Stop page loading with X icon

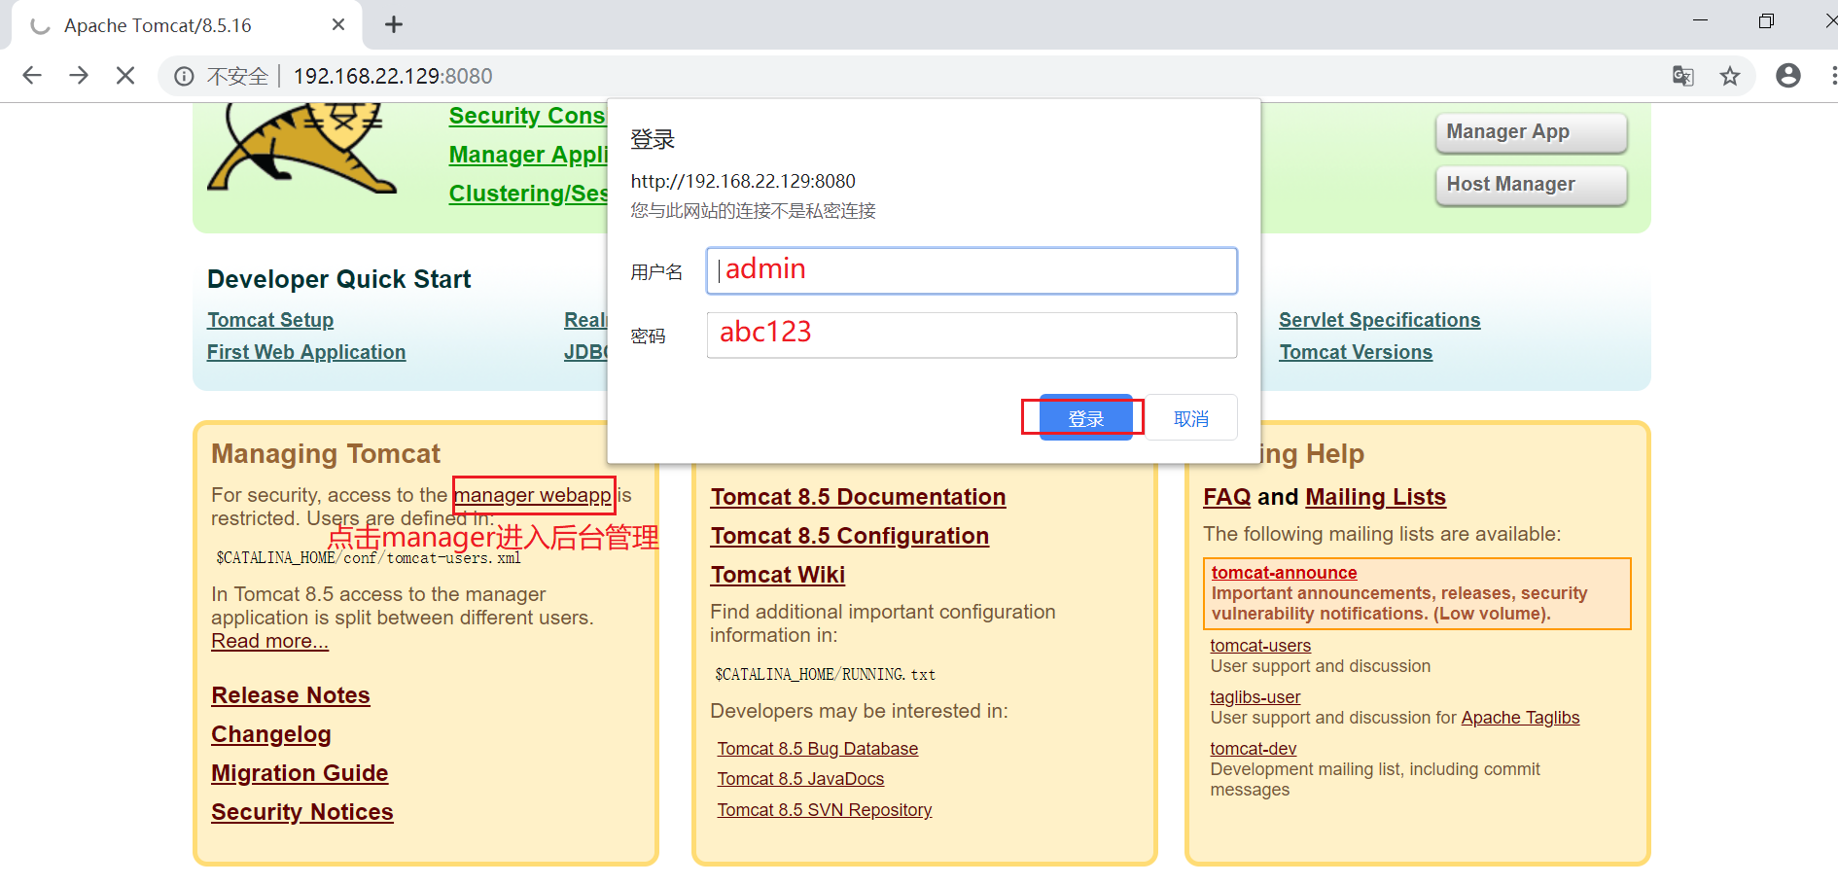pyautogui.click(x=125, y=76)
